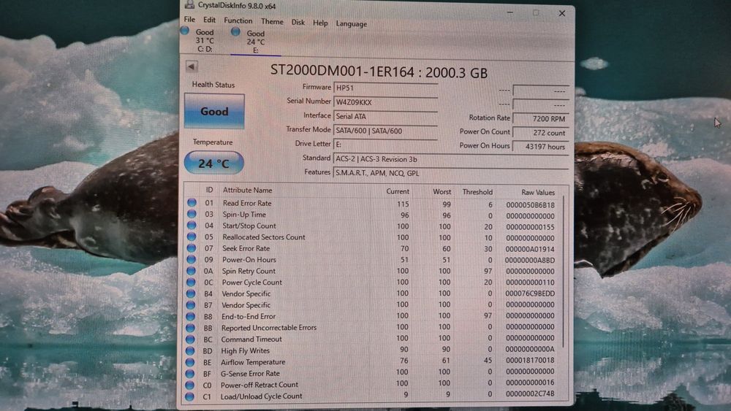This screenshot has width=731, height=411.
Task: Click status icon for Power-off Retract Count
Action: click(189, 385)
